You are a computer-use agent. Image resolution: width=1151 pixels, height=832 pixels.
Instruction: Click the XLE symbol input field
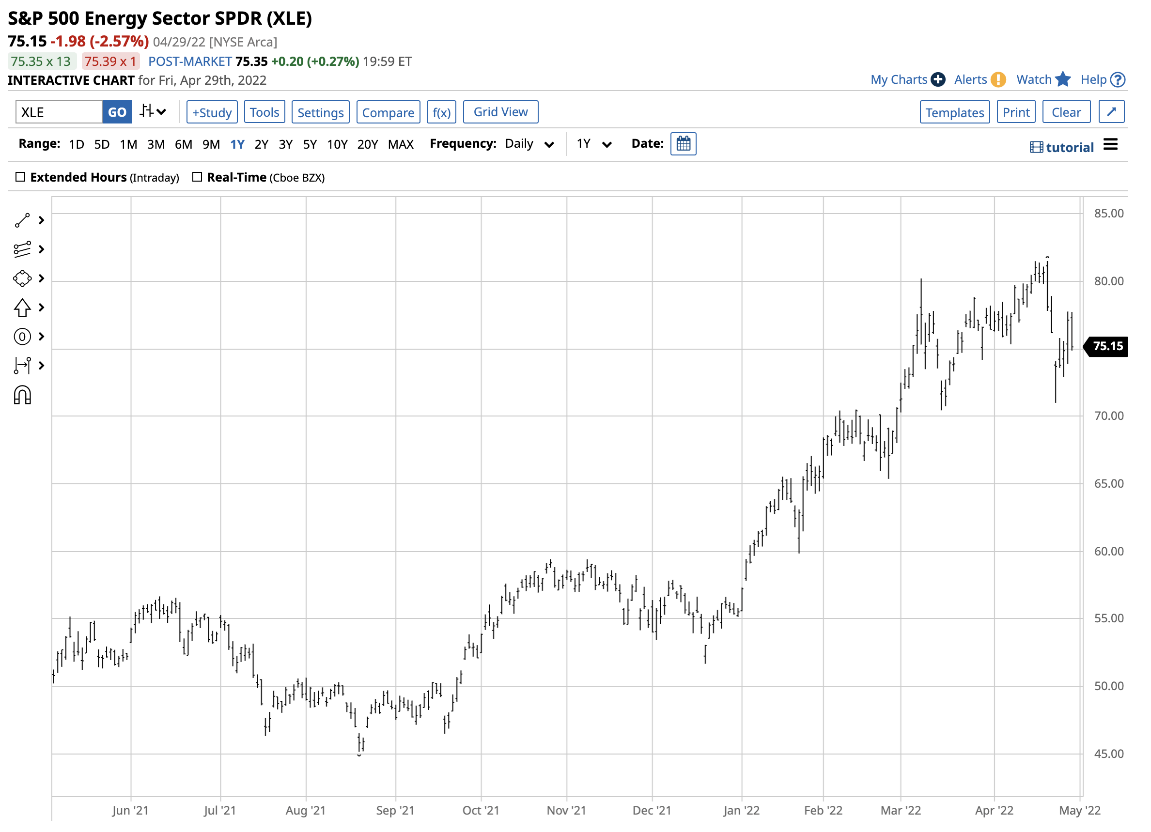[x=59, y=112]
